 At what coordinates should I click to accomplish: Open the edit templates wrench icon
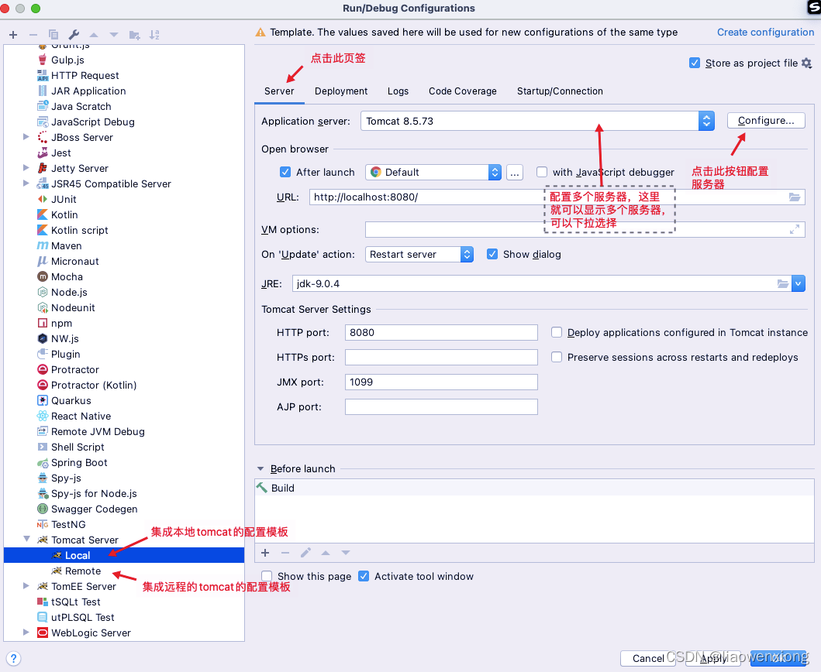[x=74, y=35]
